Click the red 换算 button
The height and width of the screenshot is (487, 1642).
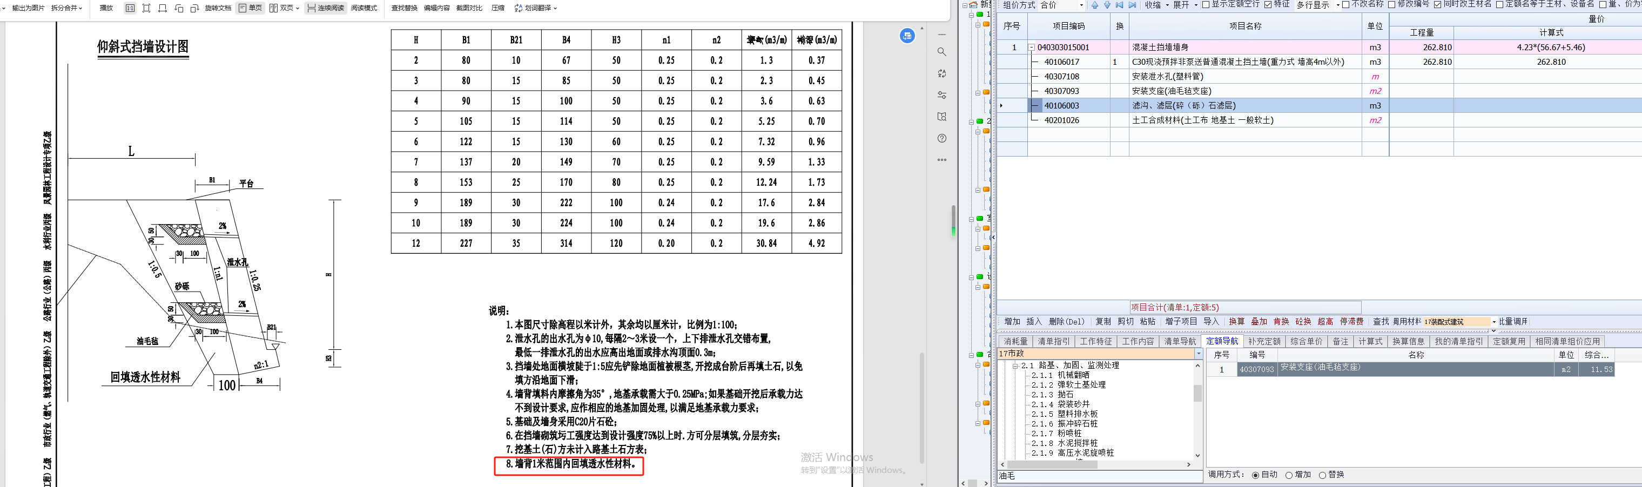click(x=1236, y=322)
